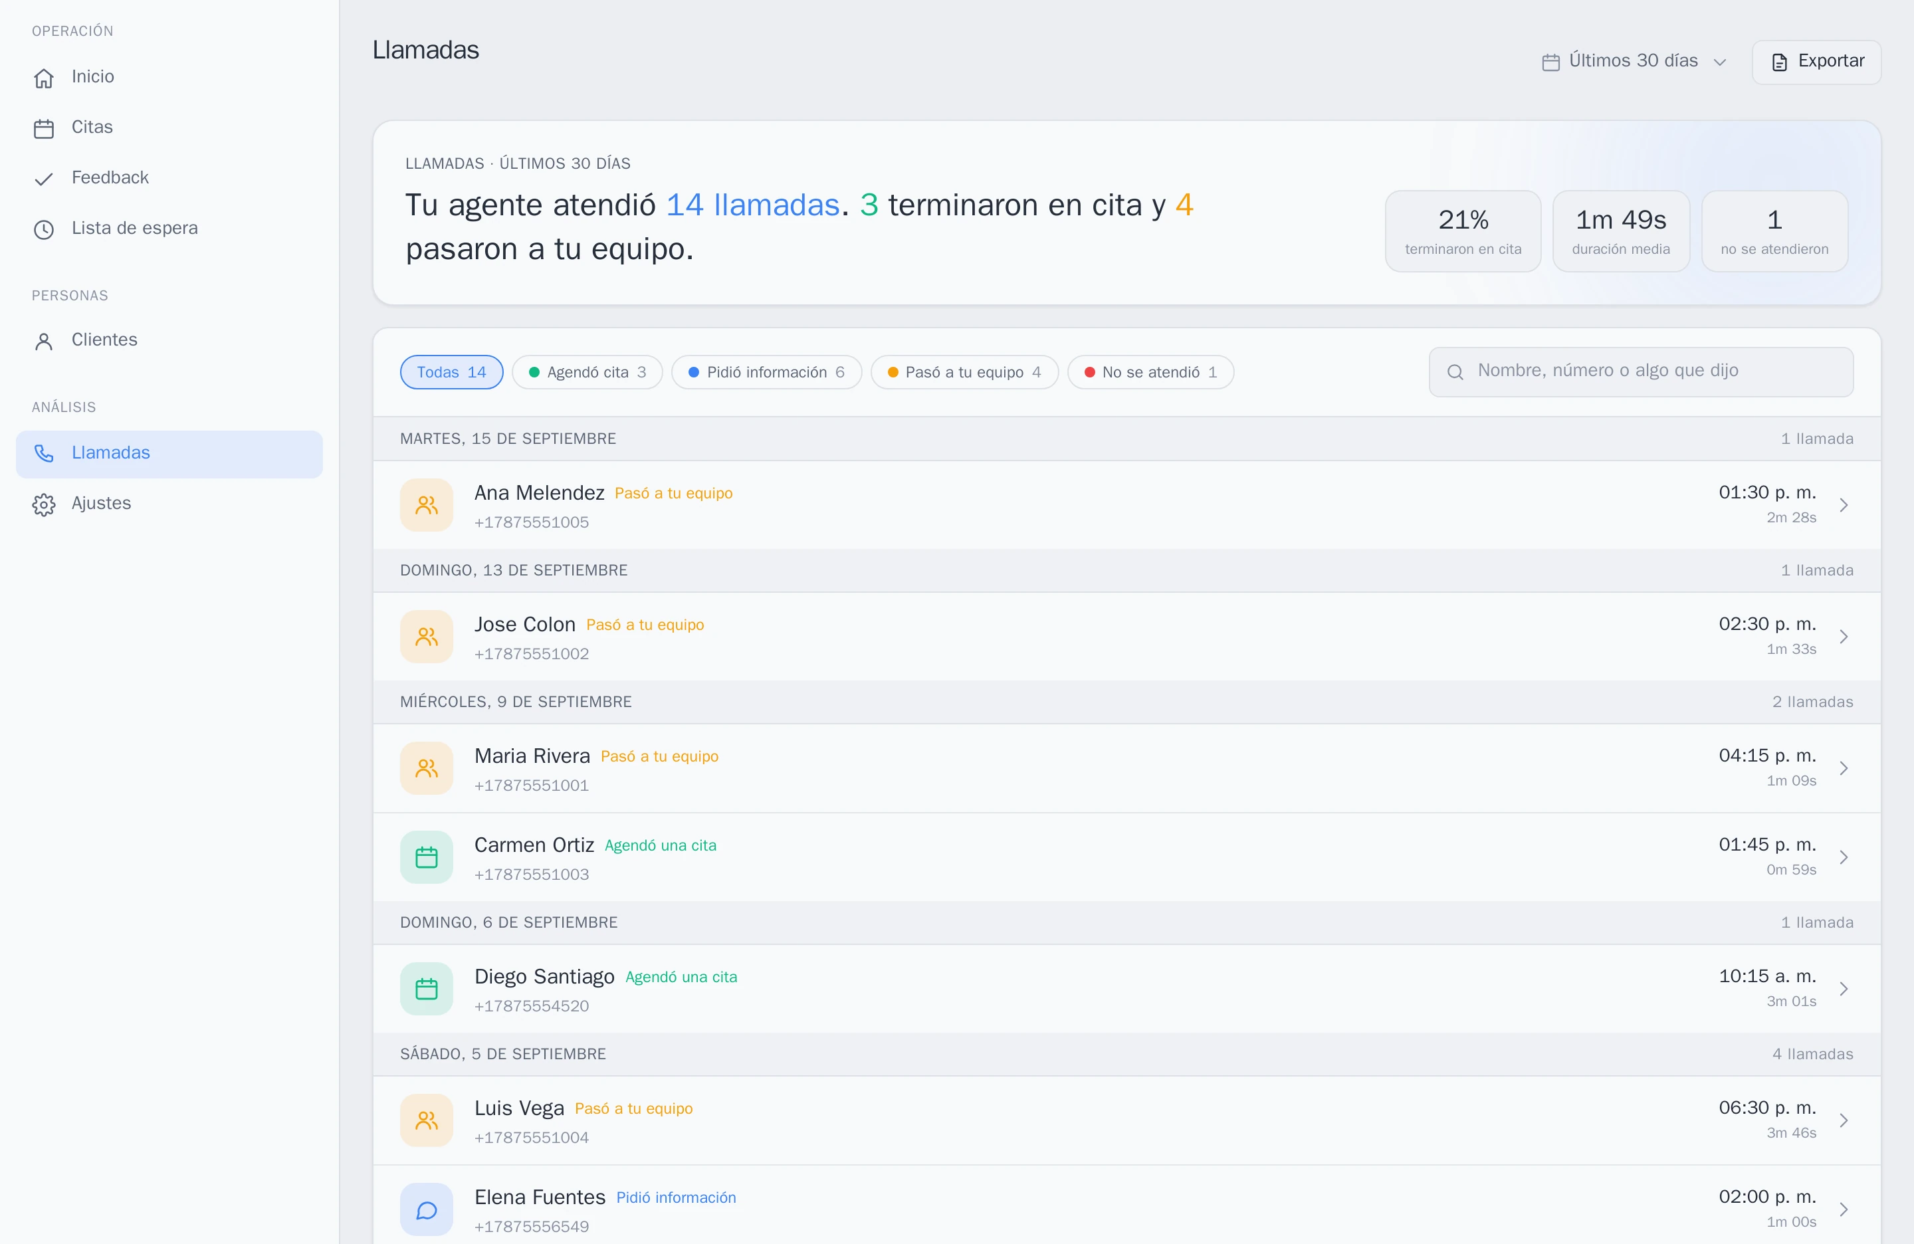Filter by No se atendió chip
Screen dimensions: 1914x1244
click(1150, 372)
